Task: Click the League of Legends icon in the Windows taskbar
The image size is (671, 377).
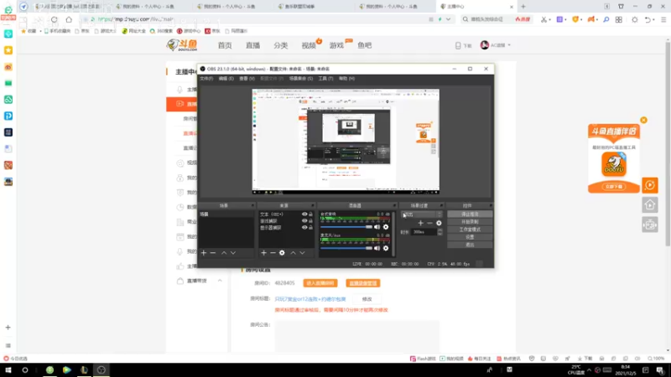Action: 85,370
